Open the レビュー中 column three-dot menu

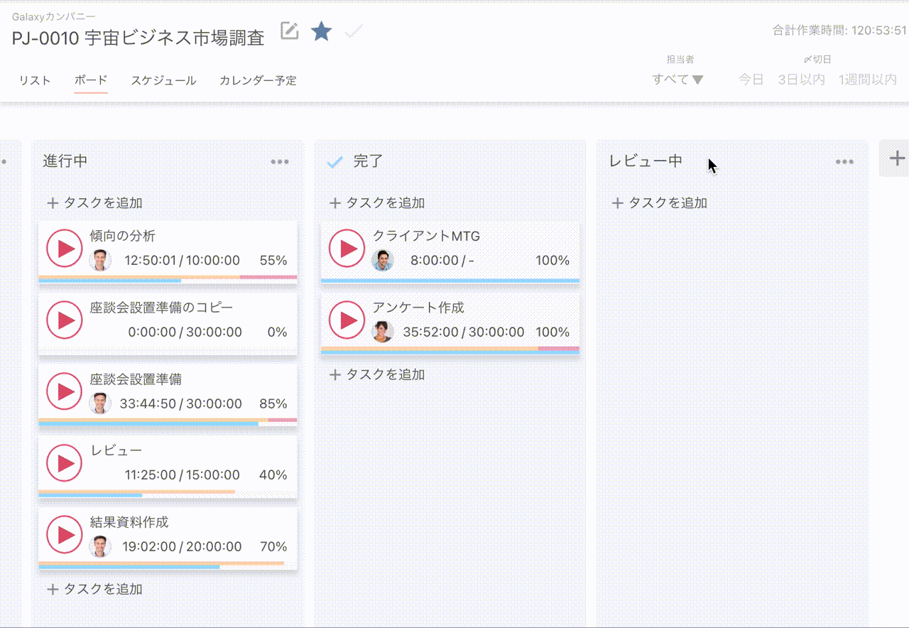tap(844, 162)
